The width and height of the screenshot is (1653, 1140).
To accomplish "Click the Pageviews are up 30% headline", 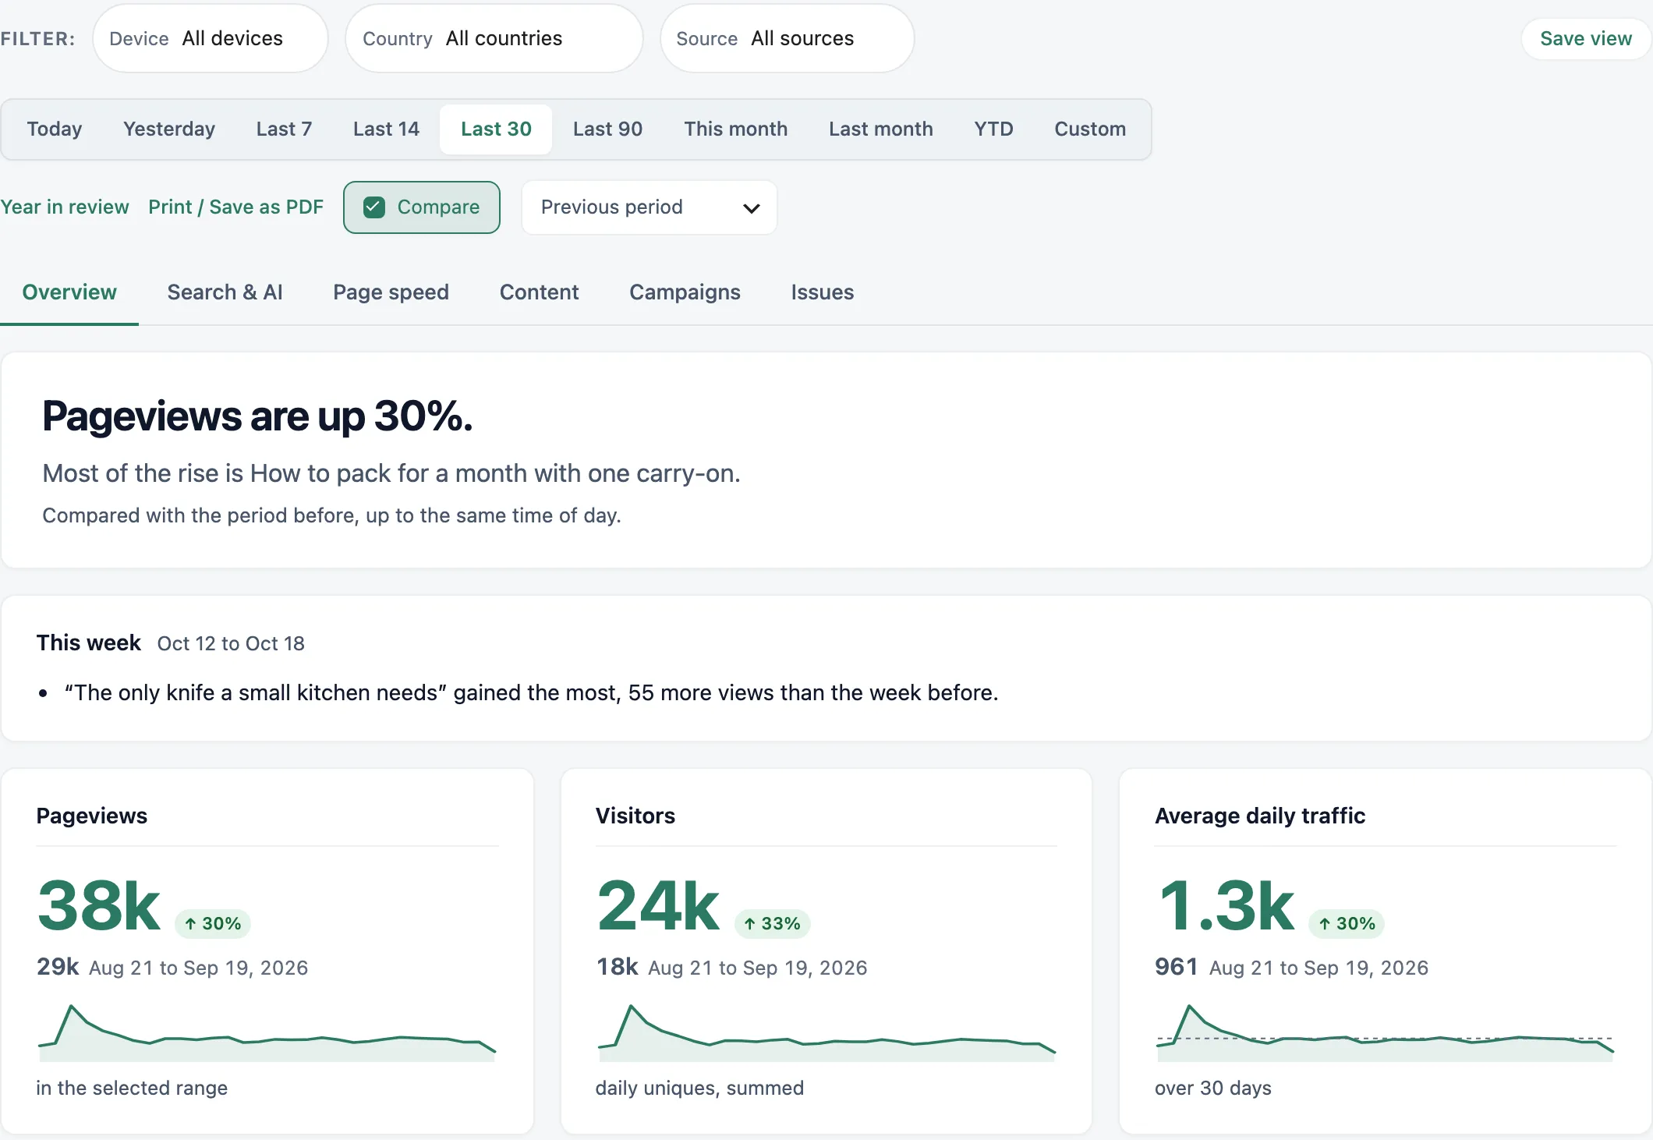I will coord(257,416).
